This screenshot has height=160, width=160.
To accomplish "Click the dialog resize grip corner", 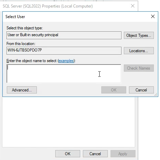I will 156,94.
